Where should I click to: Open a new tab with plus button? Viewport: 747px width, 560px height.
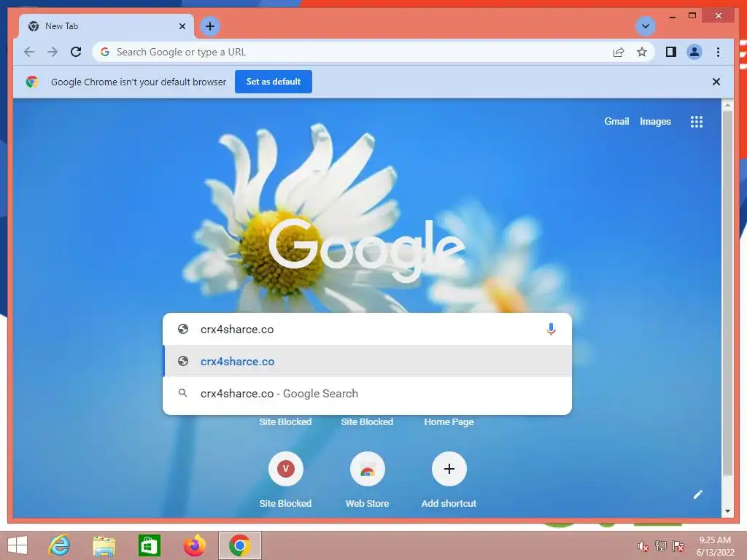210,26
